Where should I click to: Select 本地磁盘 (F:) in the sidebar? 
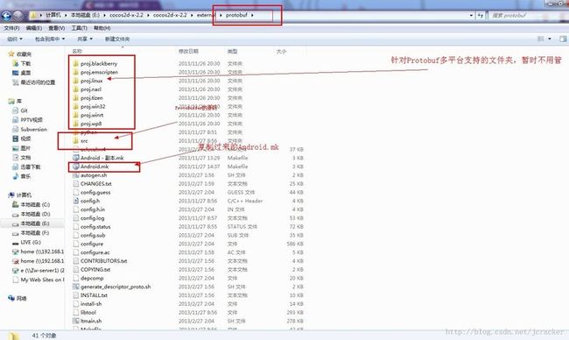35,233
